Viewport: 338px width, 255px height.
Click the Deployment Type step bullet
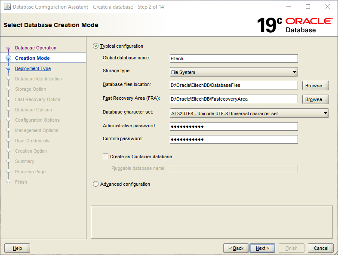coord(8,68)
